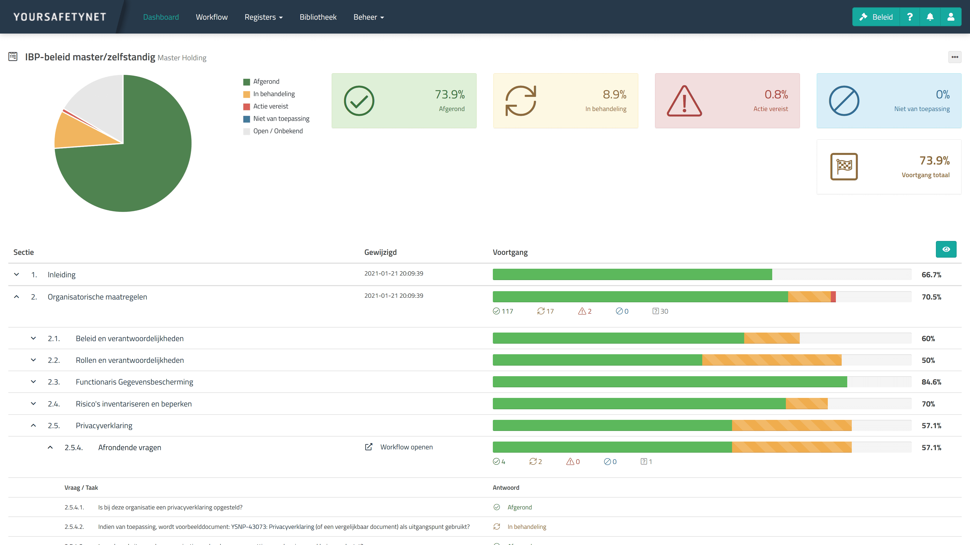This screenshot has width=970, height=545.
Task: Open the user profile icon
Action: 951,17
